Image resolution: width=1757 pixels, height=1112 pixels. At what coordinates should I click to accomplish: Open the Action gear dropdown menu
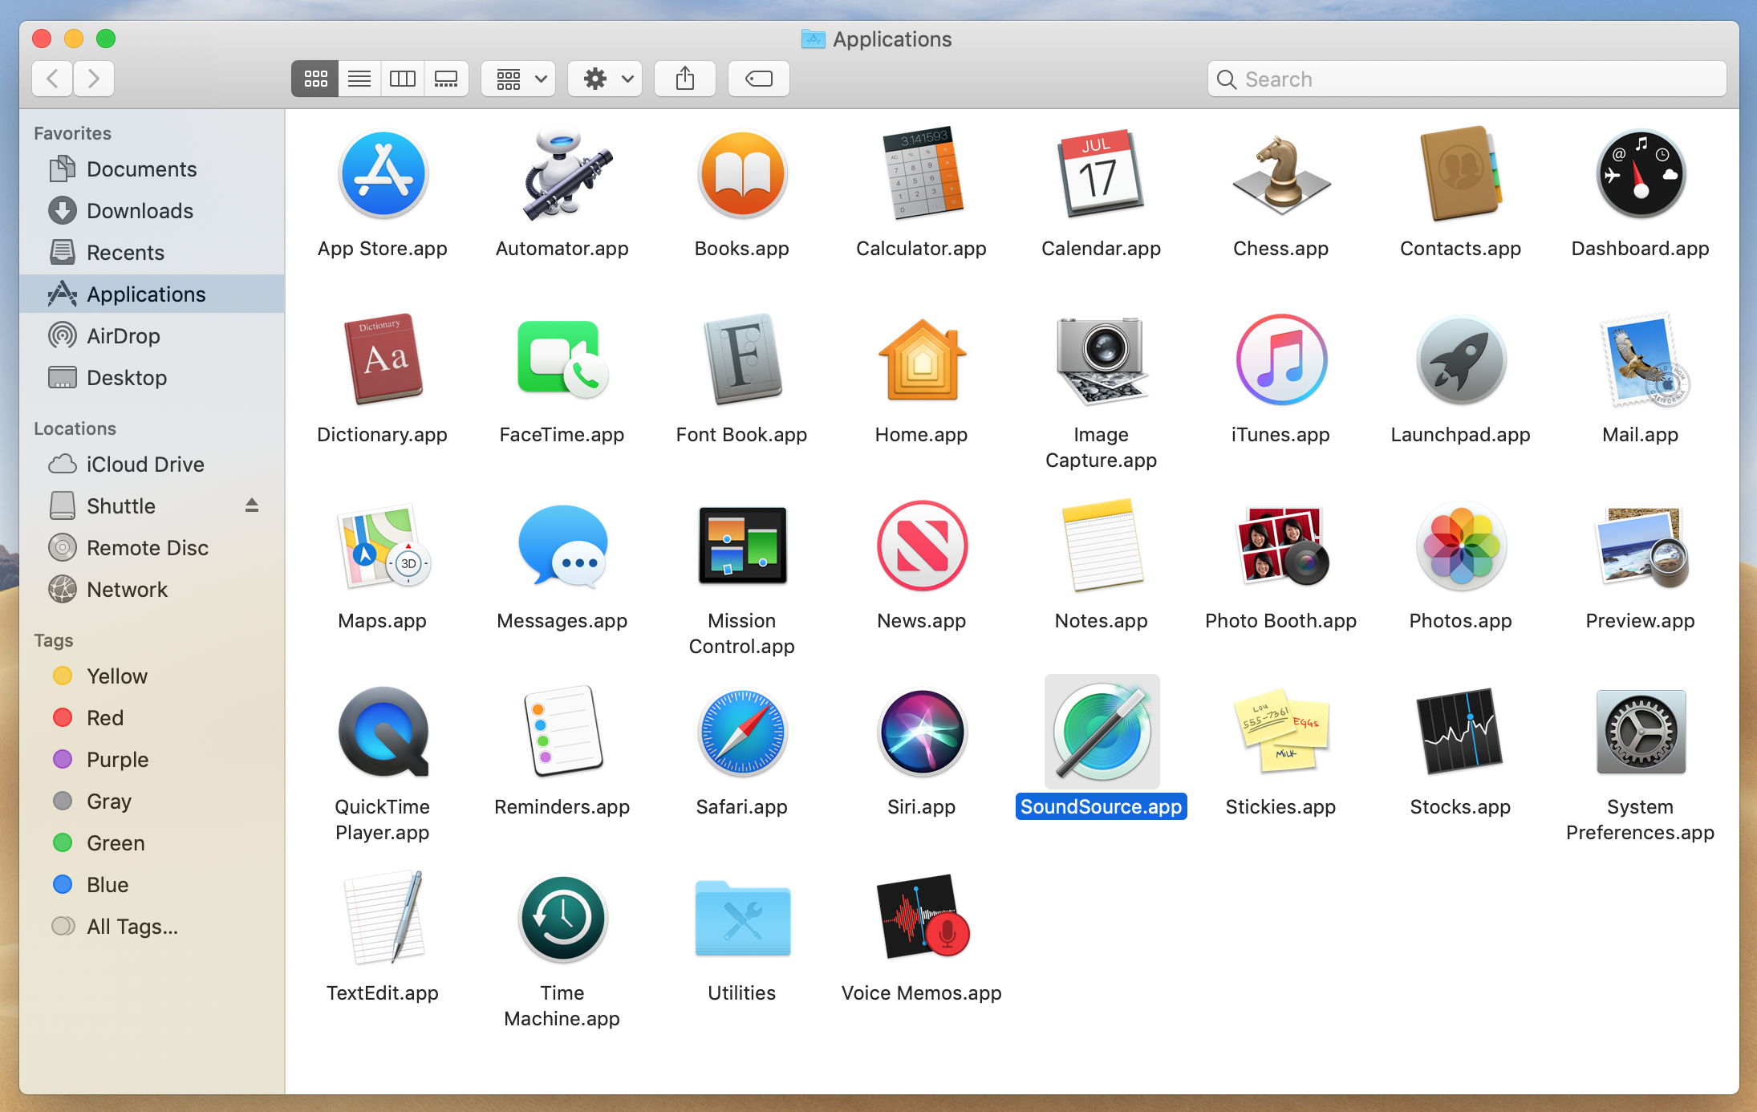click(x=606, y=79)
